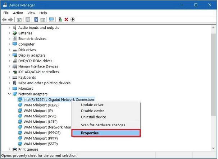This screenshot has width=218, height=159.
Task: Click the Batteries category icon
Action: pyautogui.click(x=15, y=33)
